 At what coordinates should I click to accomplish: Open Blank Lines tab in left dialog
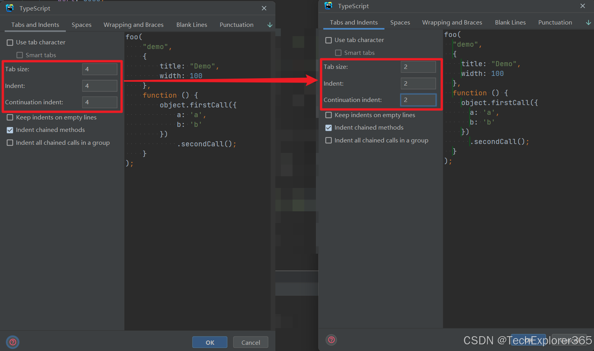pos(192,25)
